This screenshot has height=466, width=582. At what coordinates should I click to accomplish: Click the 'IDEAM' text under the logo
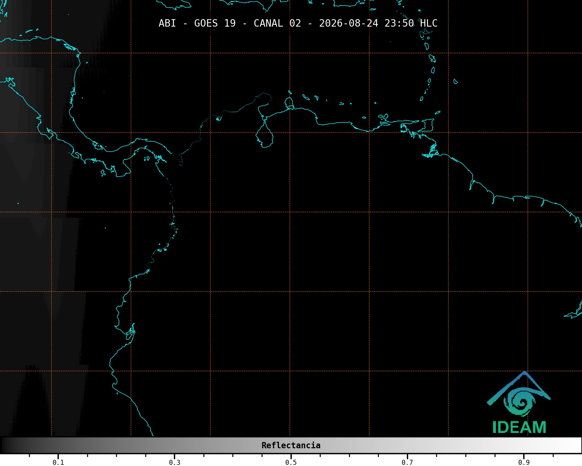(519, 427)
